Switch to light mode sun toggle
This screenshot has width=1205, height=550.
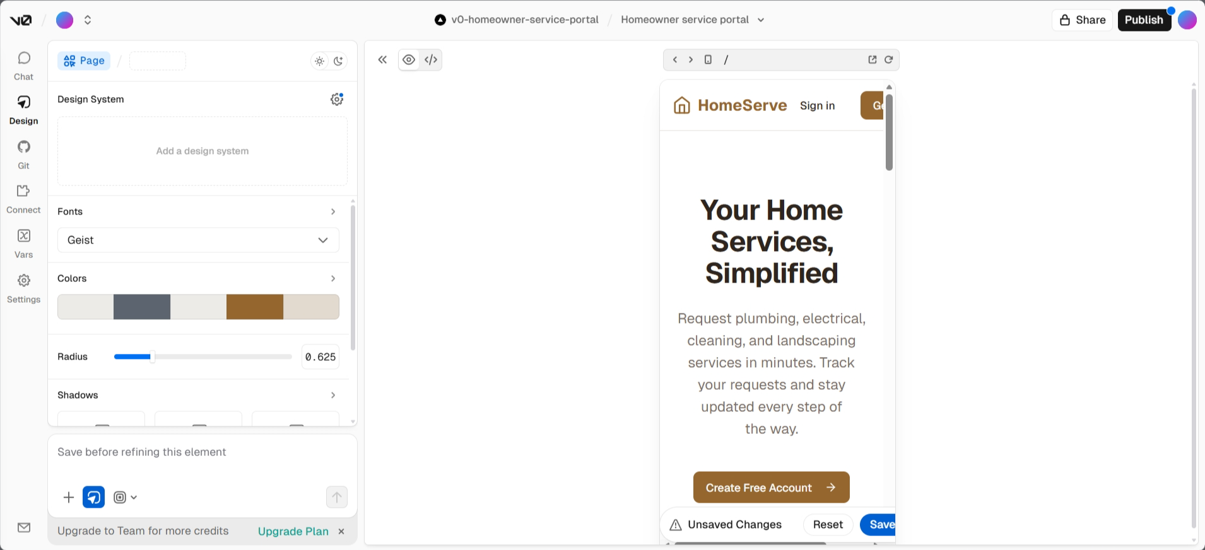coord(320,61)
